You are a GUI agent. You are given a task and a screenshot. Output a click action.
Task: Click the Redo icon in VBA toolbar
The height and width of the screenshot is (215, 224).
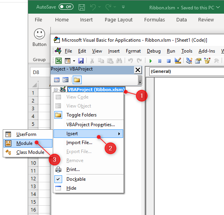[x=139, y=61]
